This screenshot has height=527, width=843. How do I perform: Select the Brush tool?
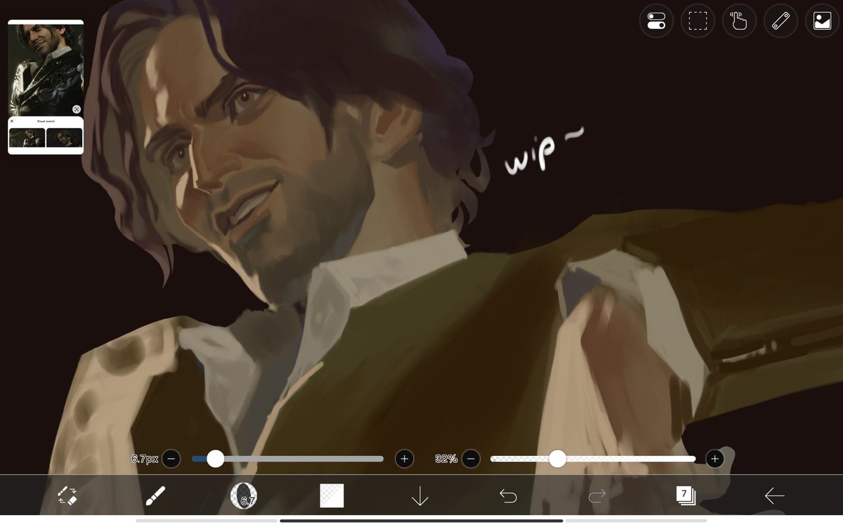pyautogui.click(x=155, y=496)
